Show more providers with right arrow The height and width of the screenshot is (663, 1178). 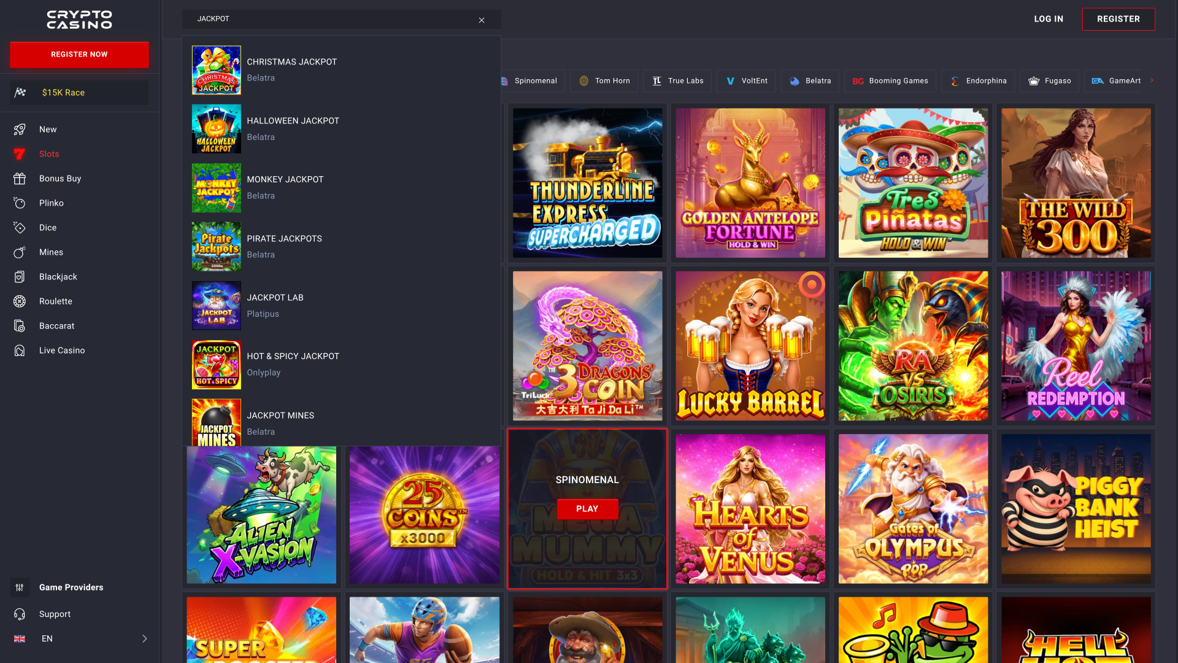[x=1152, y=80]
